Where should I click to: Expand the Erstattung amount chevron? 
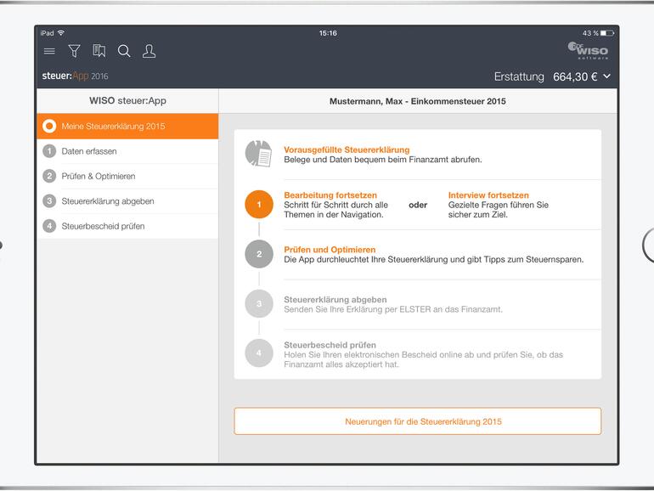tap(606, 76)
